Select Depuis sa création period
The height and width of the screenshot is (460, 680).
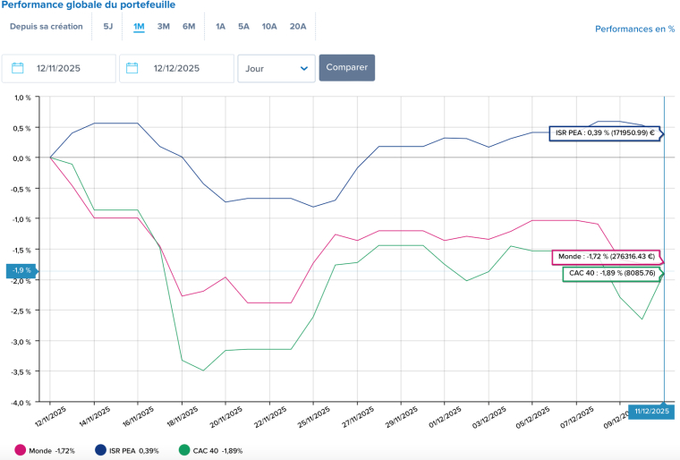(x=47, y=26)
